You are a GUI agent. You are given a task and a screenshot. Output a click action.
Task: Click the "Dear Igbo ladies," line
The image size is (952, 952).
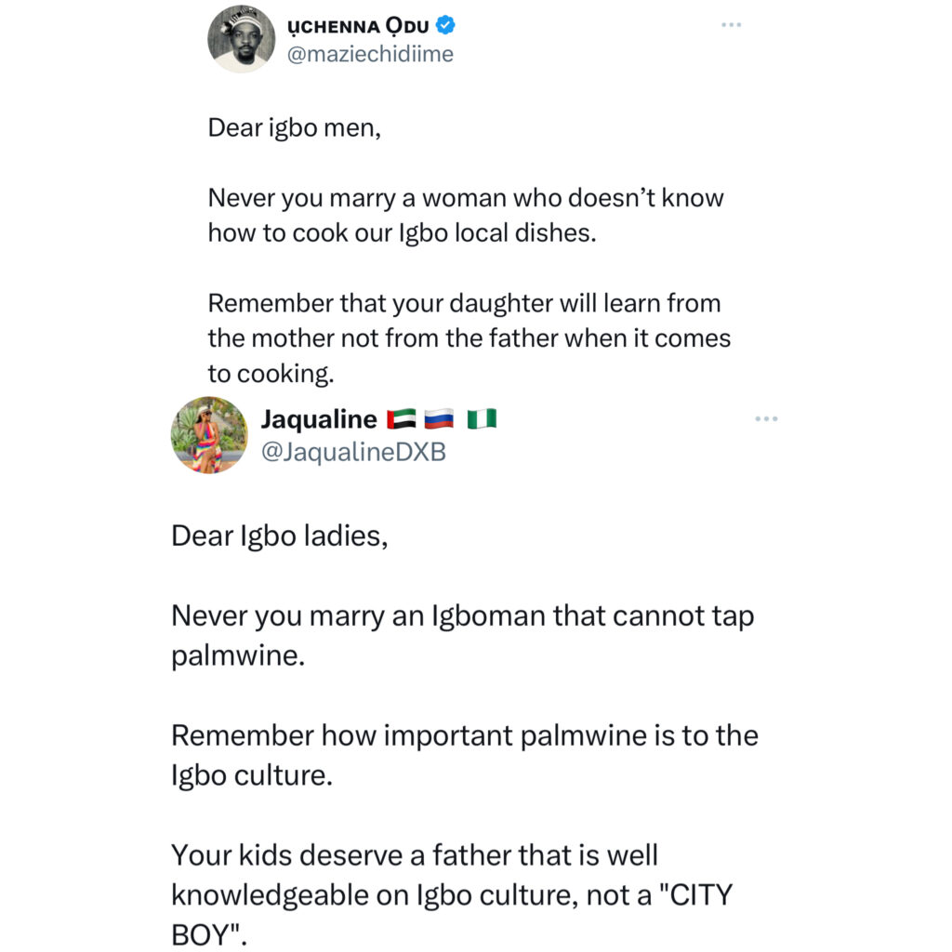[x=279, y=535]
